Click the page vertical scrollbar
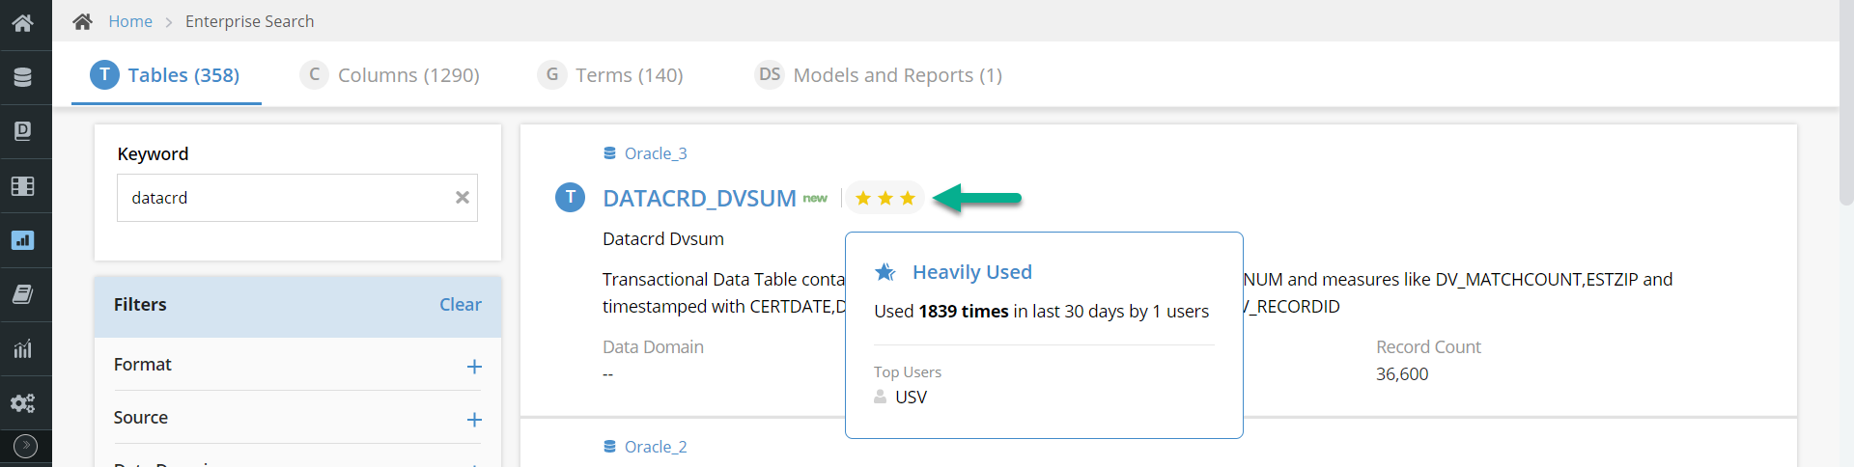This screenshot has width=1854, height=467. point(1846,102)
